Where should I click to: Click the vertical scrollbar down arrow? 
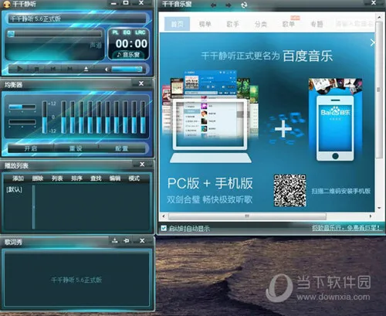coord(379,208)
